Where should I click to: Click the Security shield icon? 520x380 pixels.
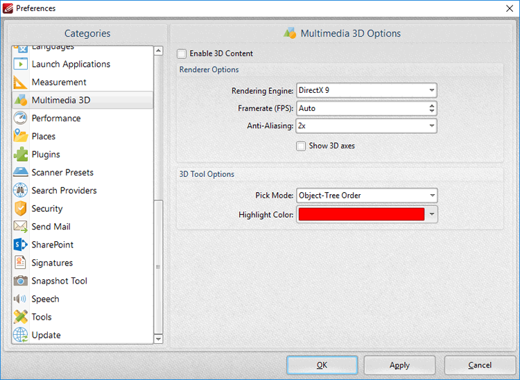(x=21, y=209)
